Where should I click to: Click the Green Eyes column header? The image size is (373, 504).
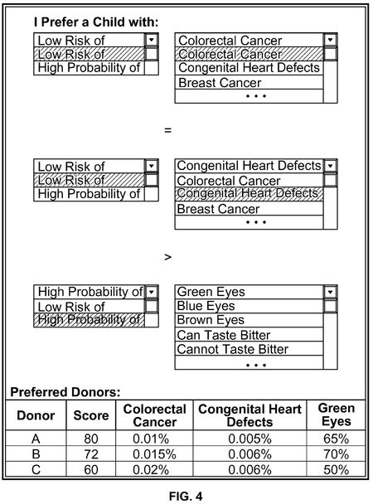tap(336, 415)
